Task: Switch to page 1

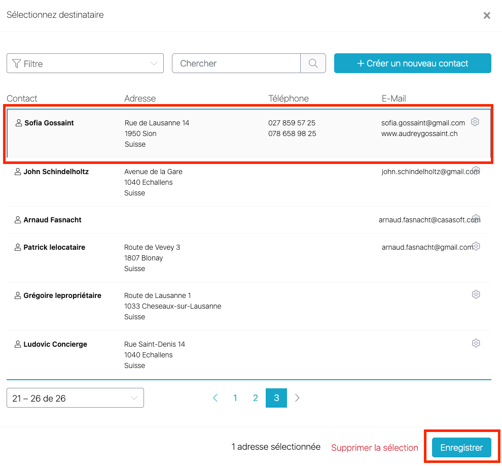Action: [x=235, y=398]
